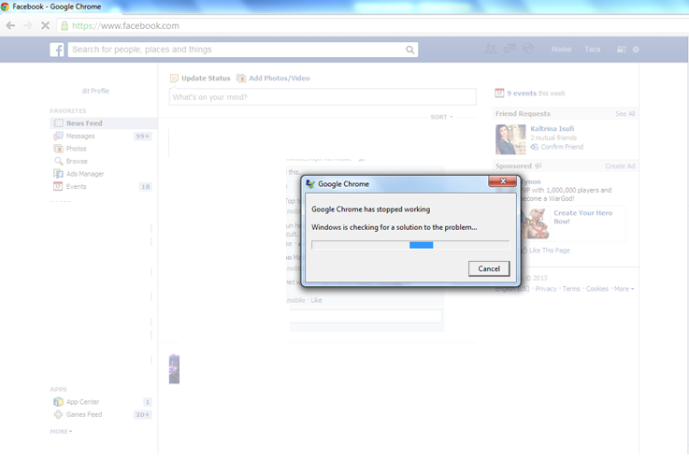Open messages icon in Facebook header

click(x=510, y=50)
